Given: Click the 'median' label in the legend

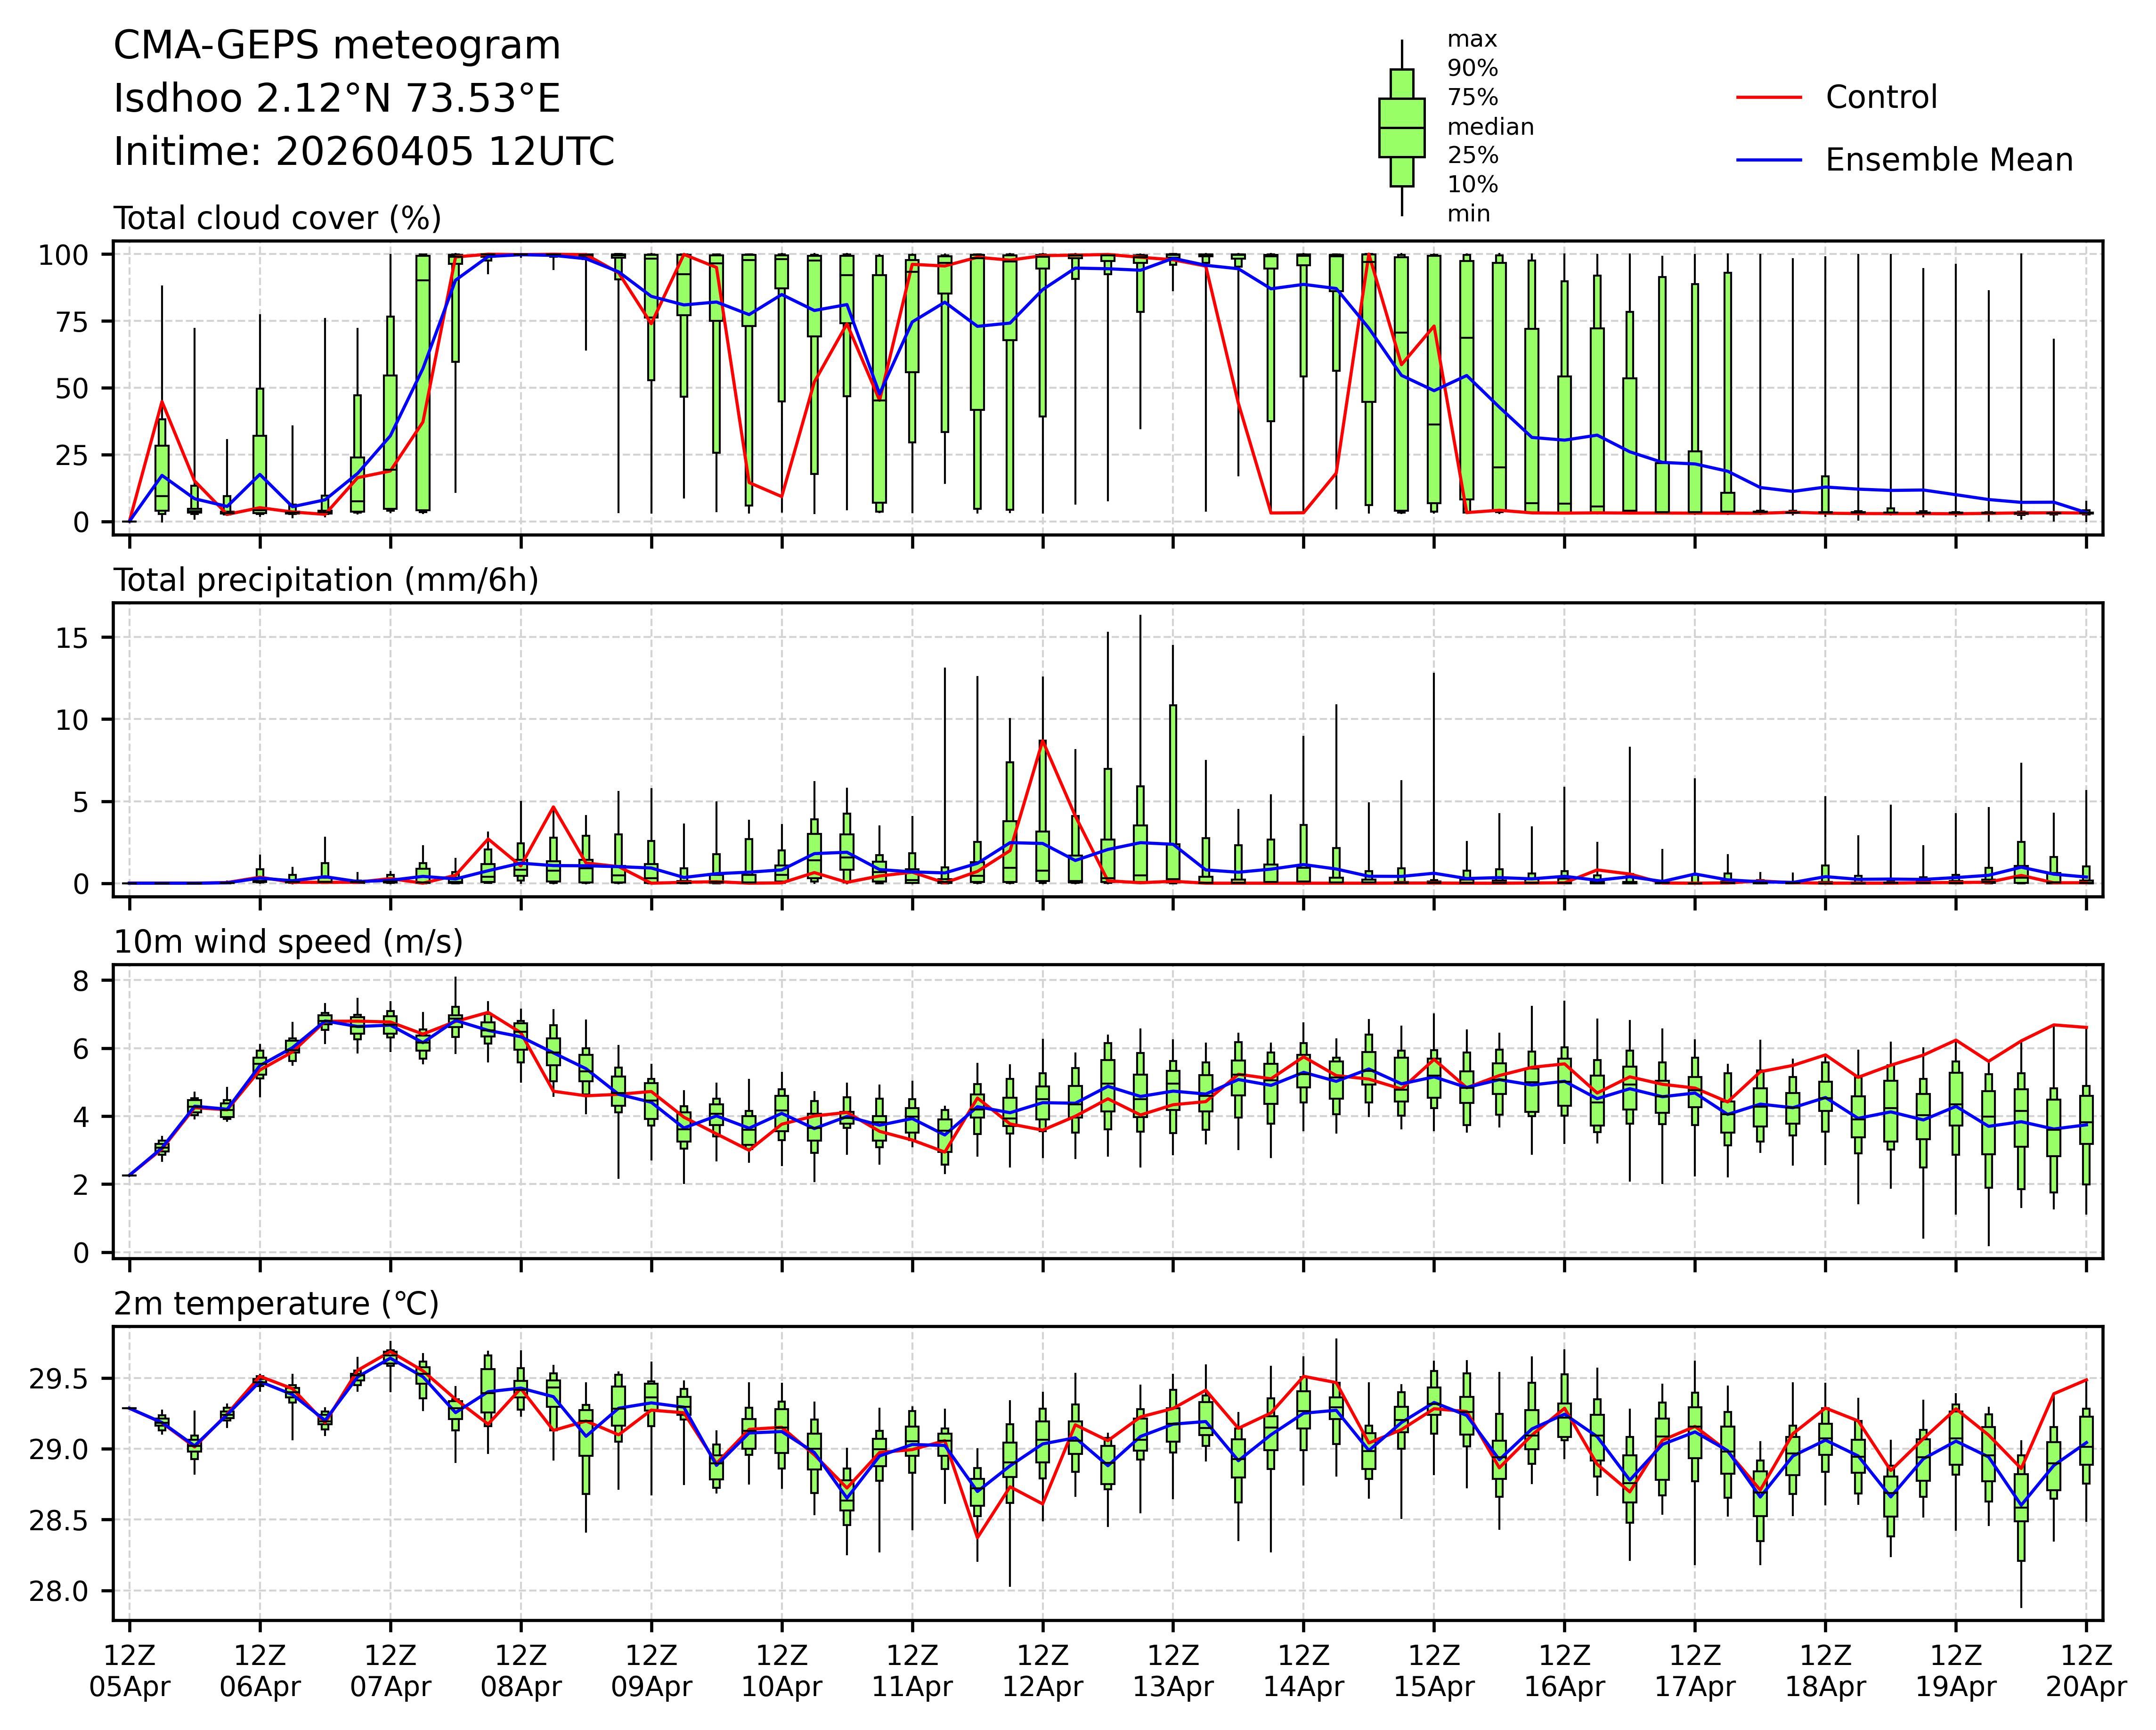Looking at the screenshot, I should pyautogui.click(x=1490, y=127).
